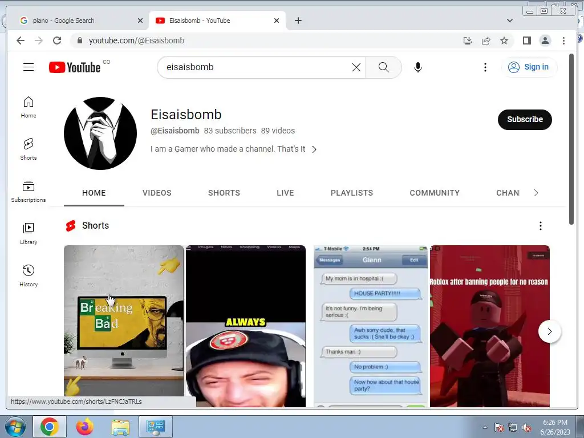Subscribe to the Eisaisbomb channel

(x=525, y=120)
